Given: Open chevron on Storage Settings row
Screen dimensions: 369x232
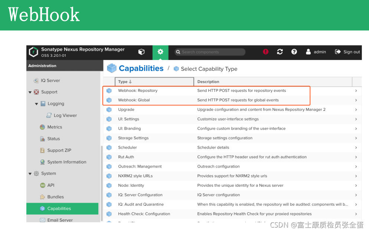Looking at the screenshot, I should pyautogui.click(x=356, y=138).
